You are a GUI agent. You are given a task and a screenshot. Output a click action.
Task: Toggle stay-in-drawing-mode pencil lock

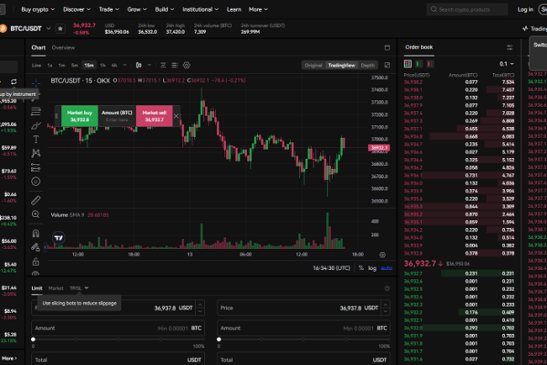tap(36, 247)
